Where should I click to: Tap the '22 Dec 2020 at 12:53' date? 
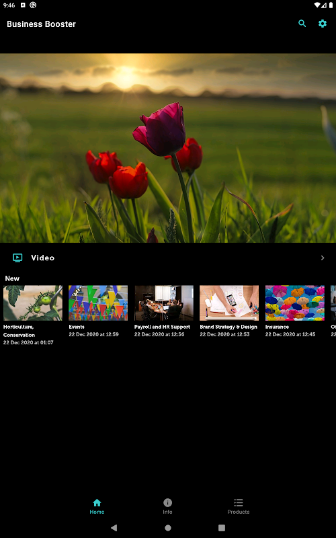[224, 334]
